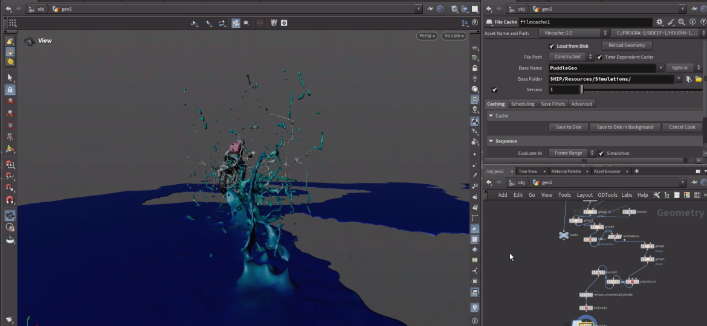Toggle the Simulation checkbox
This screenshot has height=326, width=707.
point(601,153)
